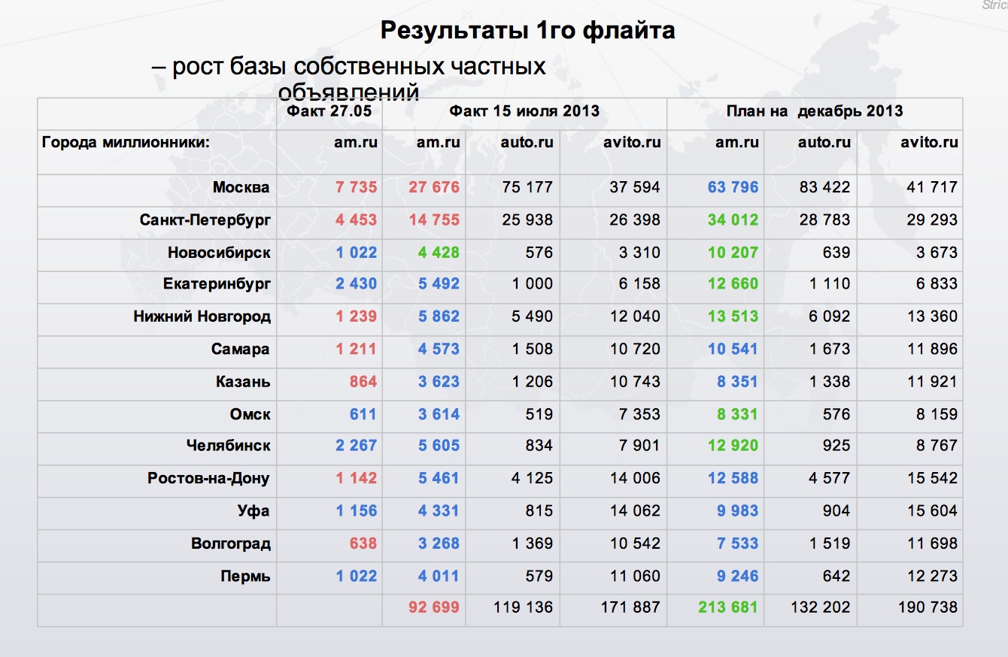
Task: Select the green value "34 012"
Action: [x=733, y=220]
